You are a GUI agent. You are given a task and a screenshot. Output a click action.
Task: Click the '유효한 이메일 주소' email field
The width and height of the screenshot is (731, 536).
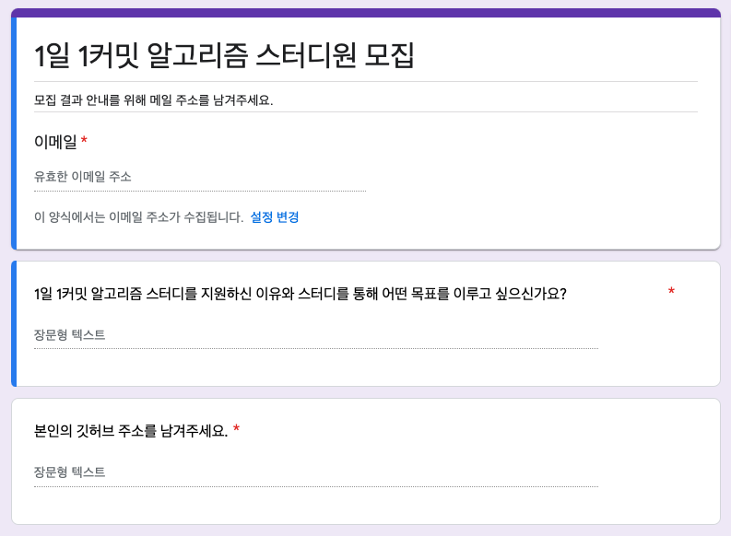coord(200,177)
